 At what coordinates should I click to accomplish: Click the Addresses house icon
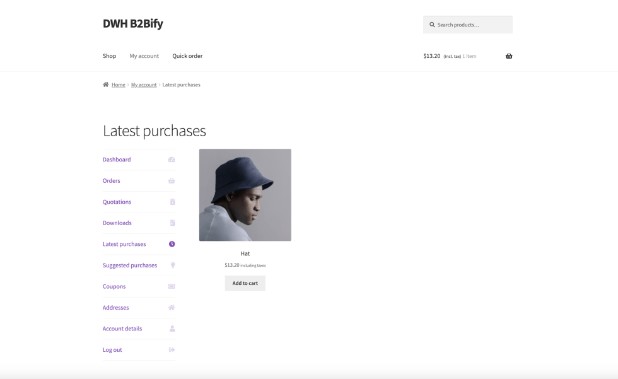(x=172, y=308)
